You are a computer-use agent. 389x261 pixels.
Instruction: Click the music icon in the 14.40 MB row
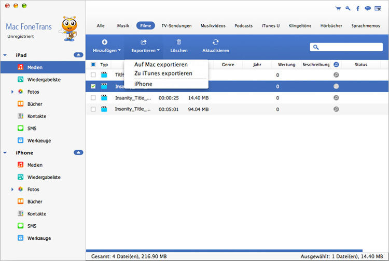(x=336, y=97)
